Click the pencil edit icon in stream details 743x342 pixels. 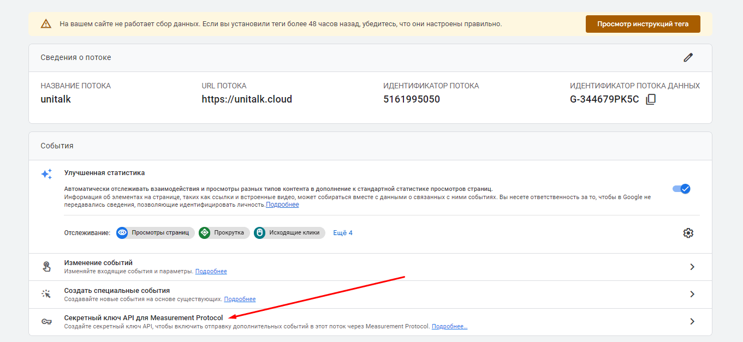click(x=688, y=58)
